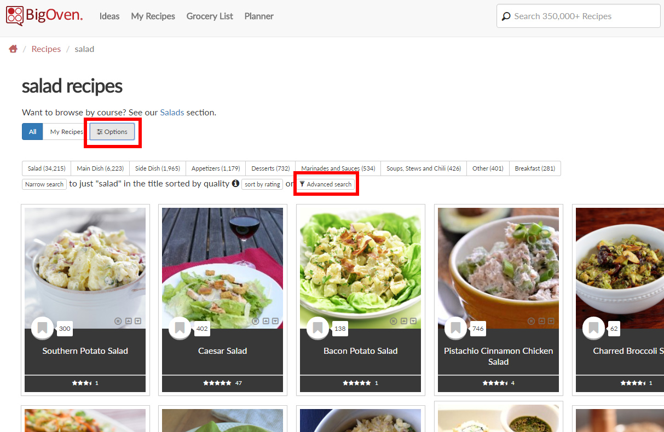664x432 pixels.
Task: Bookmark the Caesar Salad recipe
Action: click(x=180, y=328)
